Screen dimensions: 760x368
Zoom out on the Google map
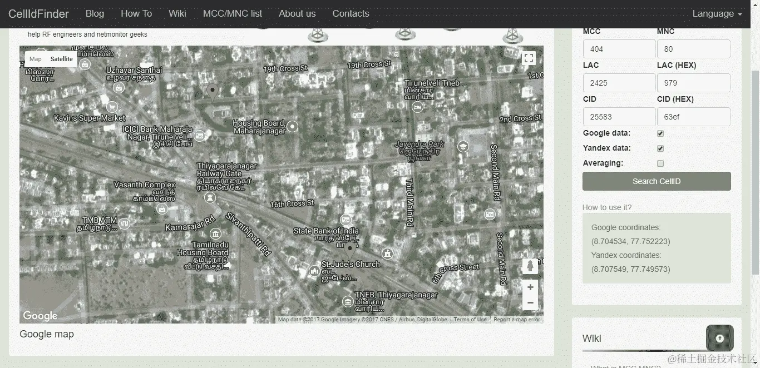(530, 303)
